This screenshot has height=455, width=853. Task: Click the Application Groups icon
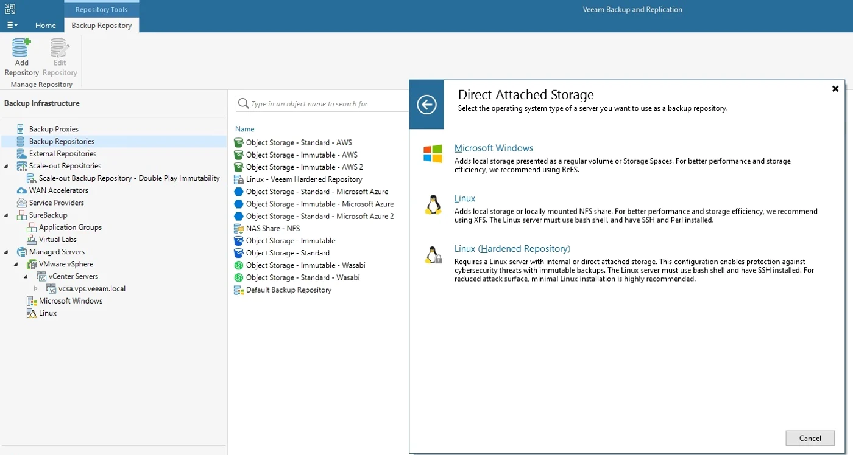(x=32, y=227)
